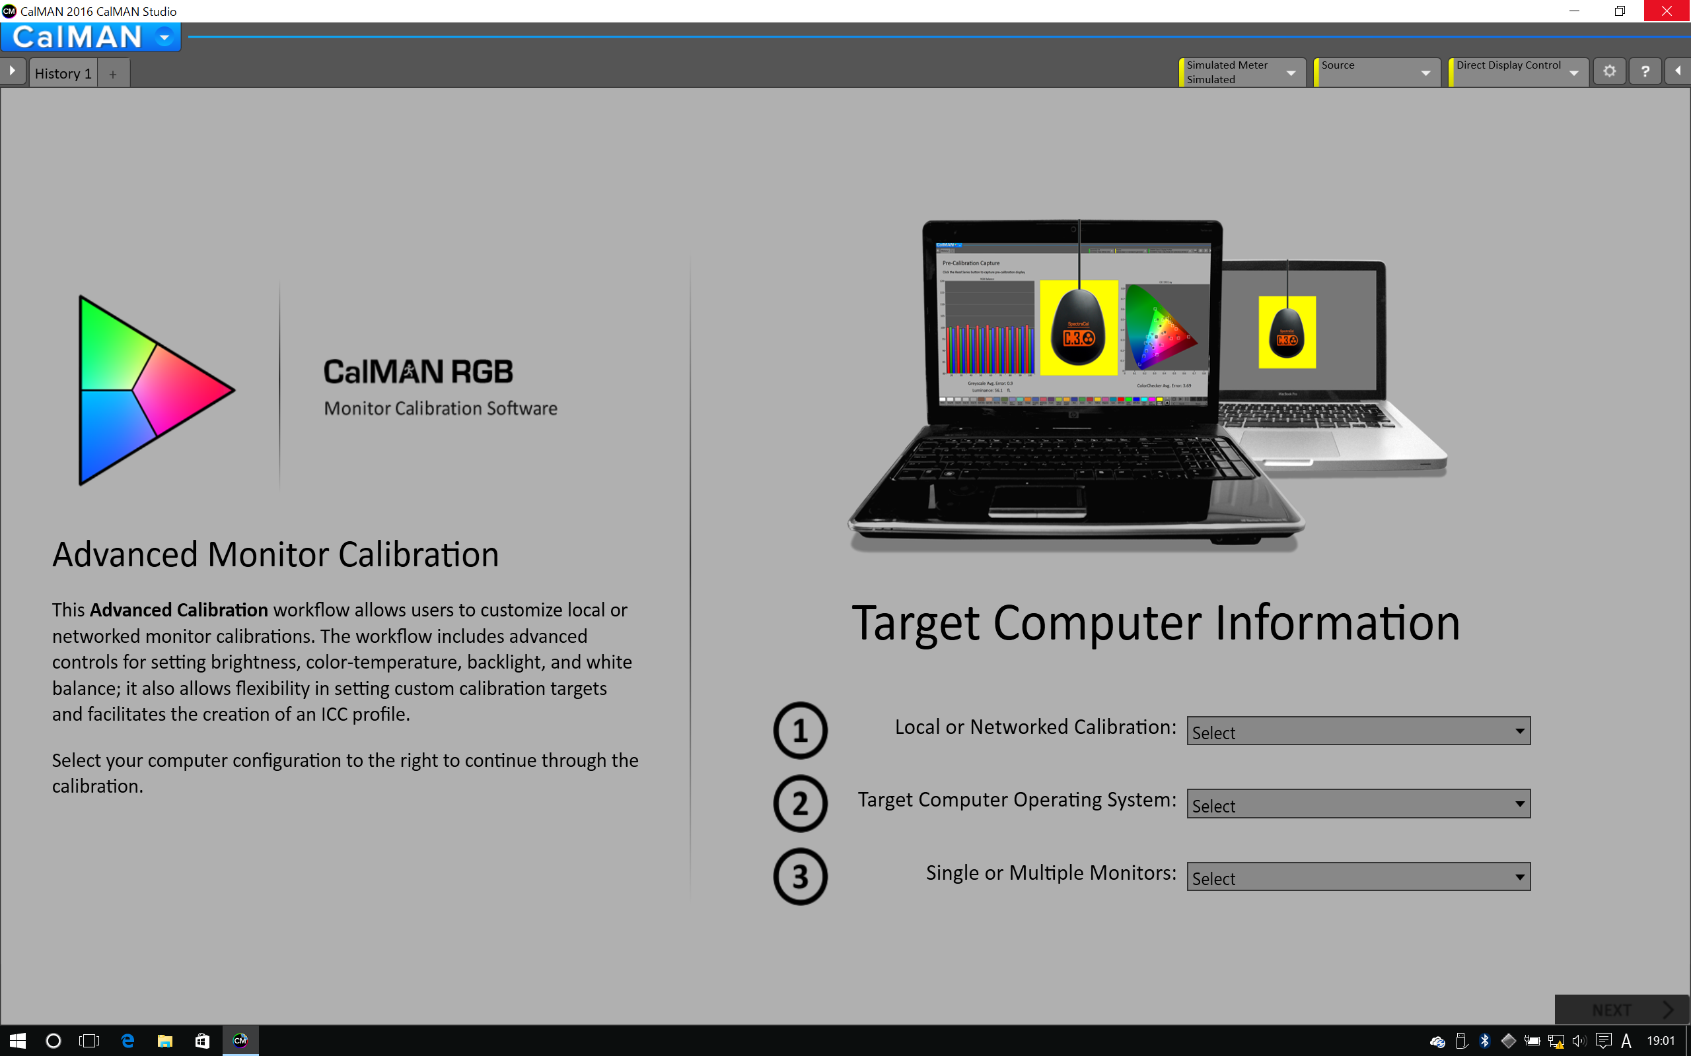This screenshot has height=1056, width=1691.
Task: Open Task View in the taskbar
Action: (89, 1041)
